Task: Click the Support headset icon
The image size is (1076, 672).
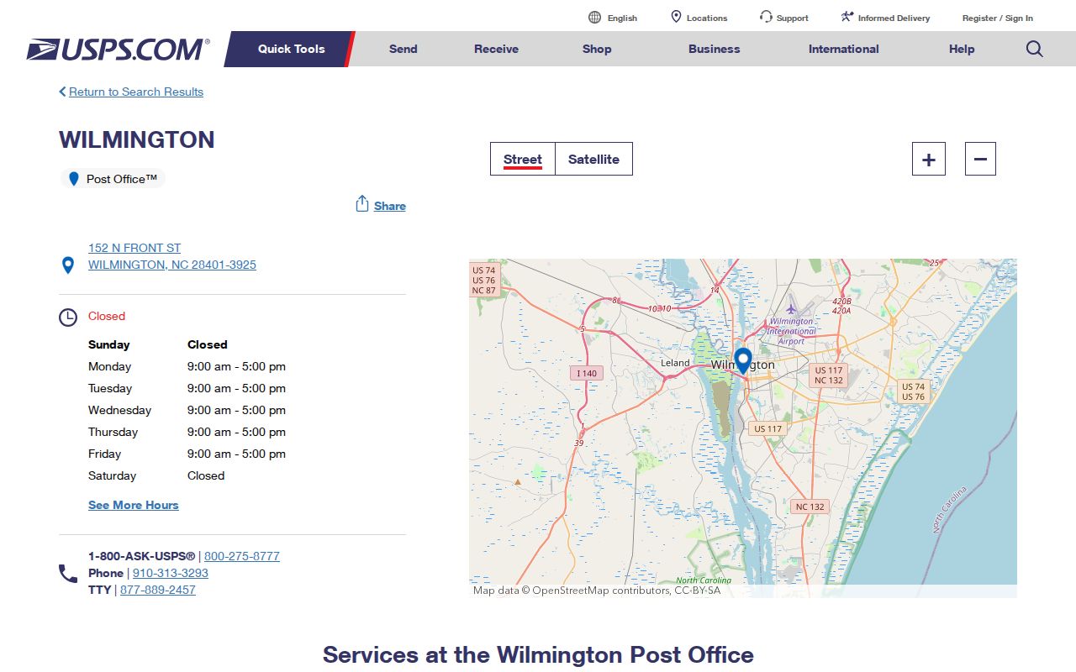Action: (766, 17)
